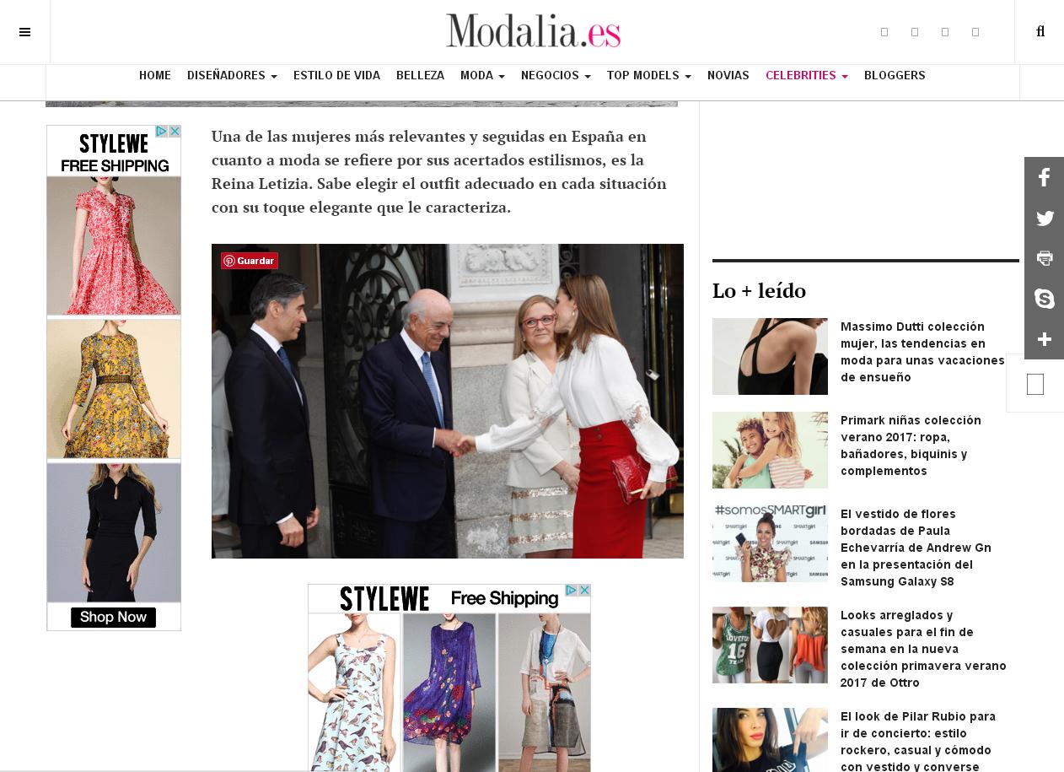
Task: Expand the Diseñadores dropdown menu
Action: coord(232,76)
